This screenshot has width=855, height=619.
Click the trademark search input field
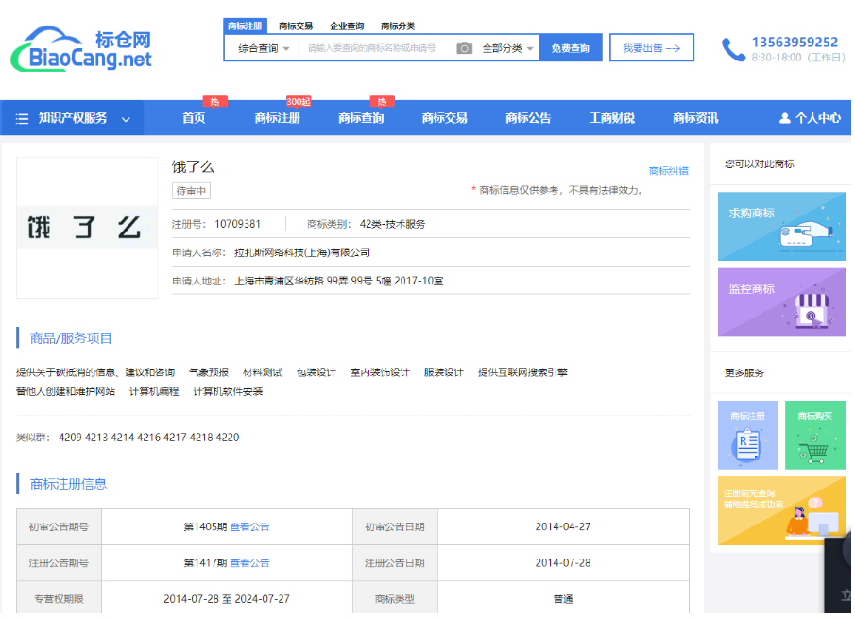pos(377,48)
